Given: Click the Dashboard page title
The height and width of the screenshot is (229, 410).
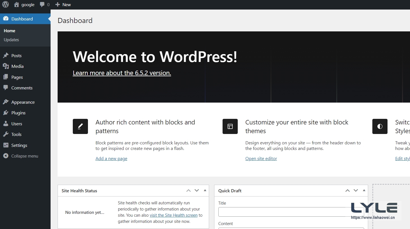Looking at the screenshot, I should click(75, 20).
